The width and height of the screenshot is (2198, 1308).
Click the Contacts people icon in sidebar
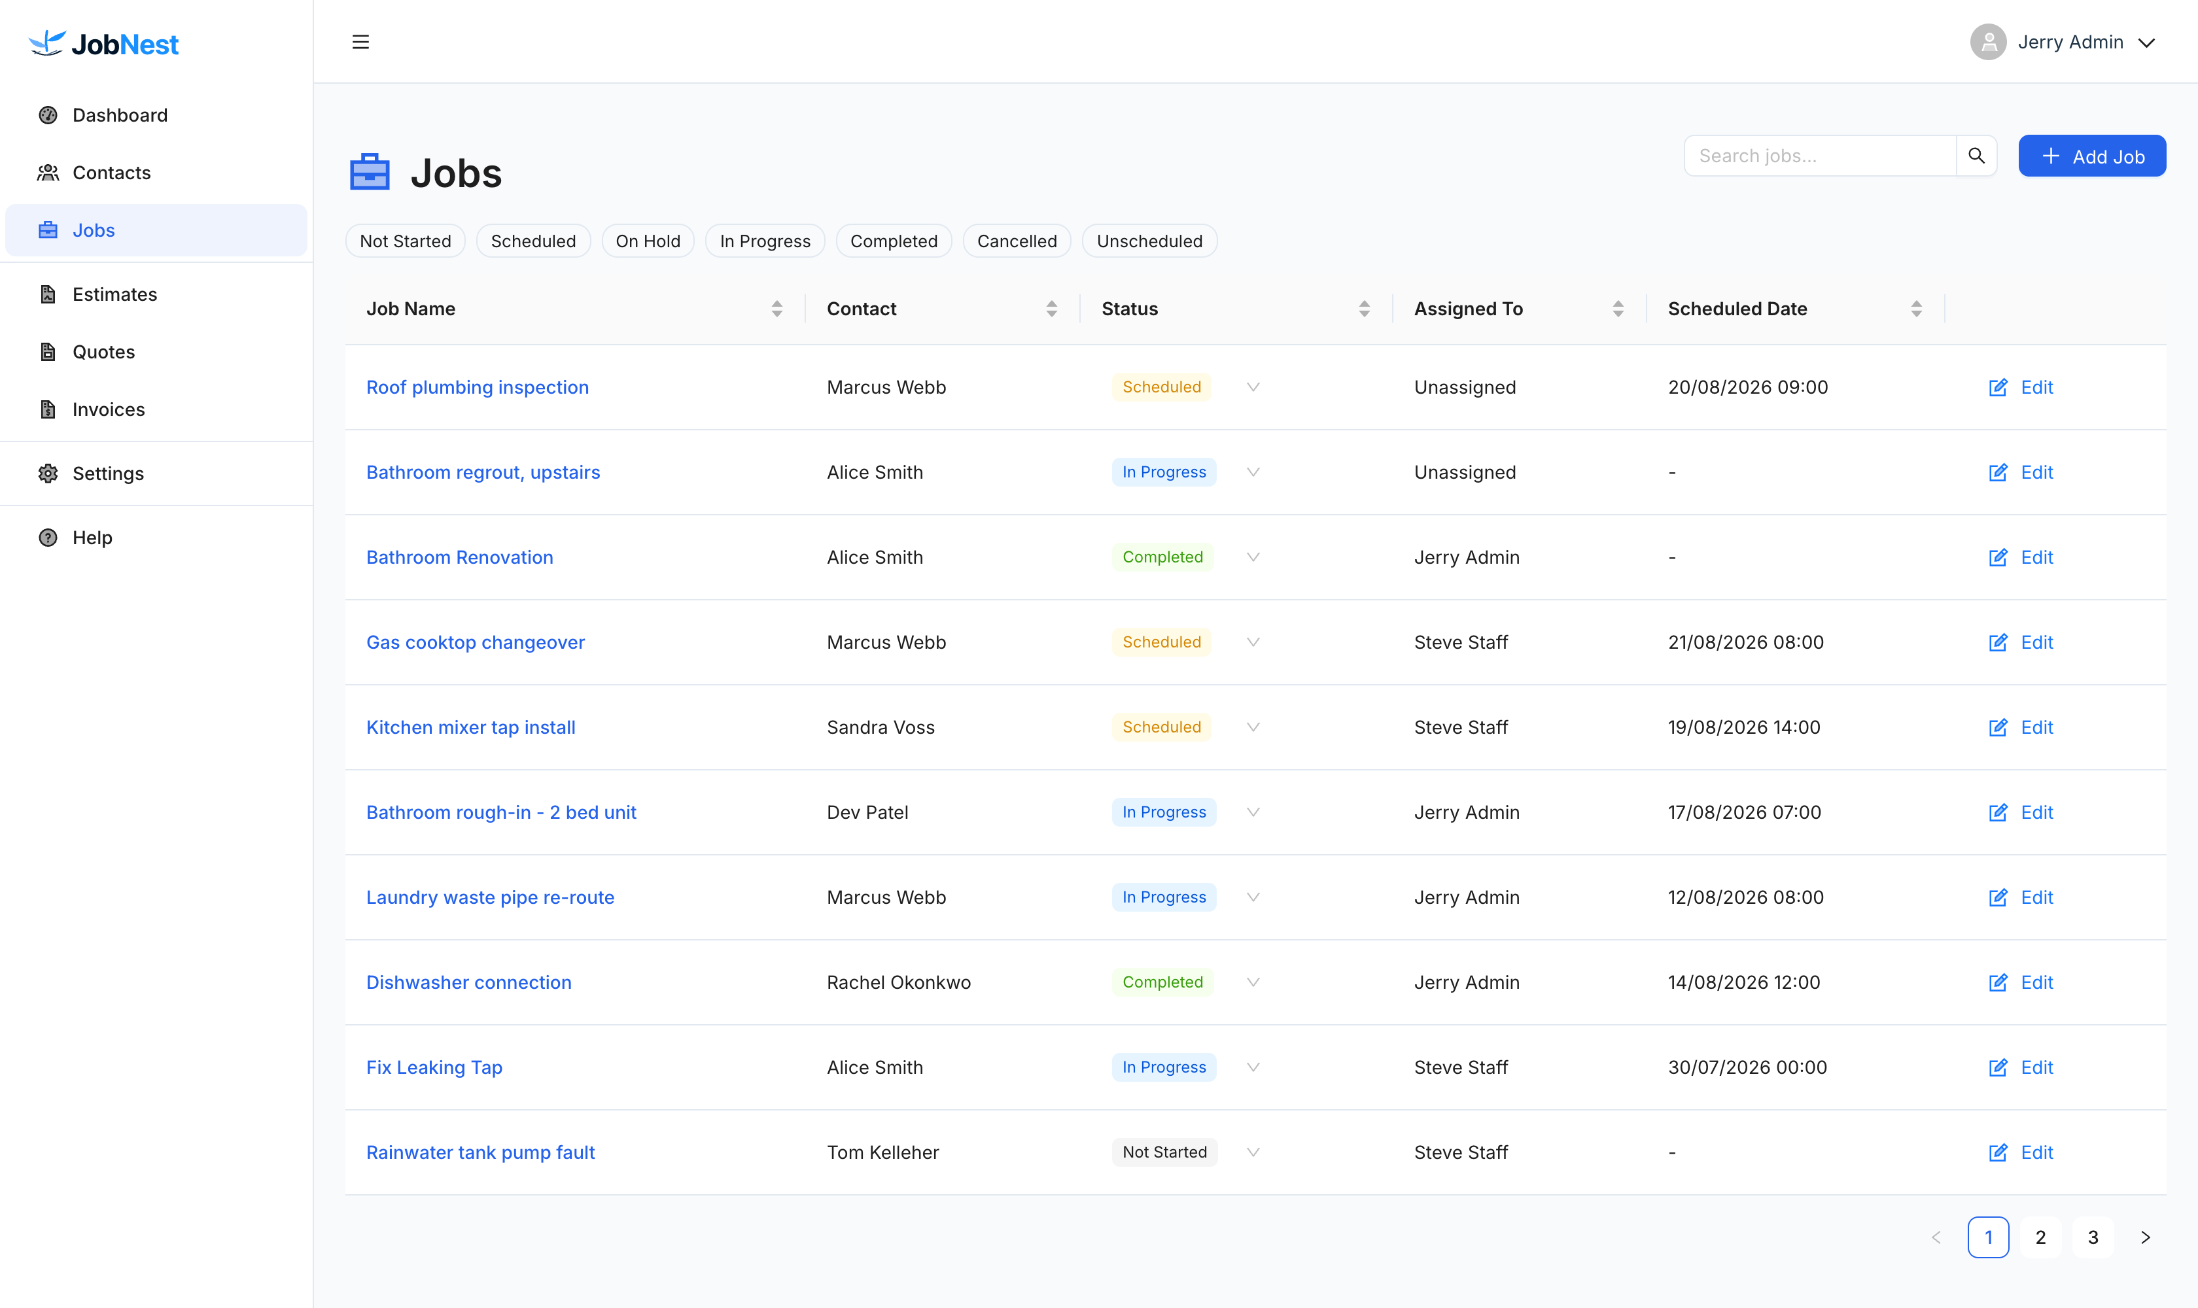click(48, 173)
